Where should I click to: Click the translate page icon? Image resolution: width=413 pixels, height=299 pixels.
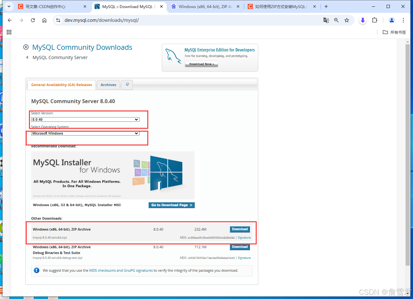point(326,20)
